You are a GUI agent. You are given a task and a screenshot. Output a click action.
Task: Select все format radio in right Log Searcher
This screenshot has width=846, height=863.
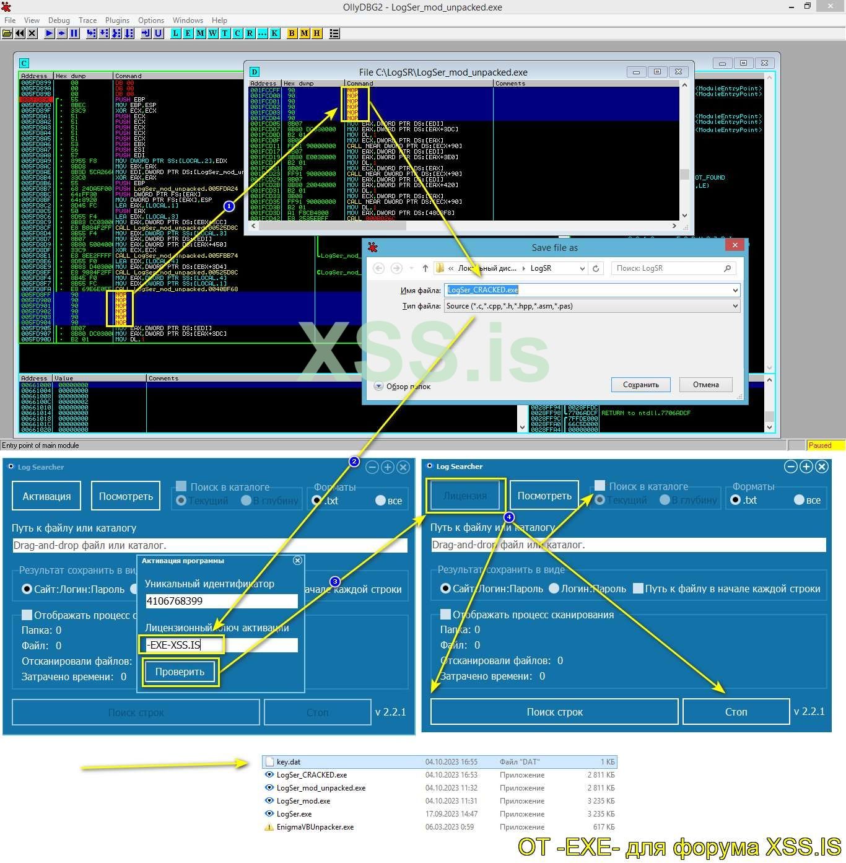pos(799,500)
